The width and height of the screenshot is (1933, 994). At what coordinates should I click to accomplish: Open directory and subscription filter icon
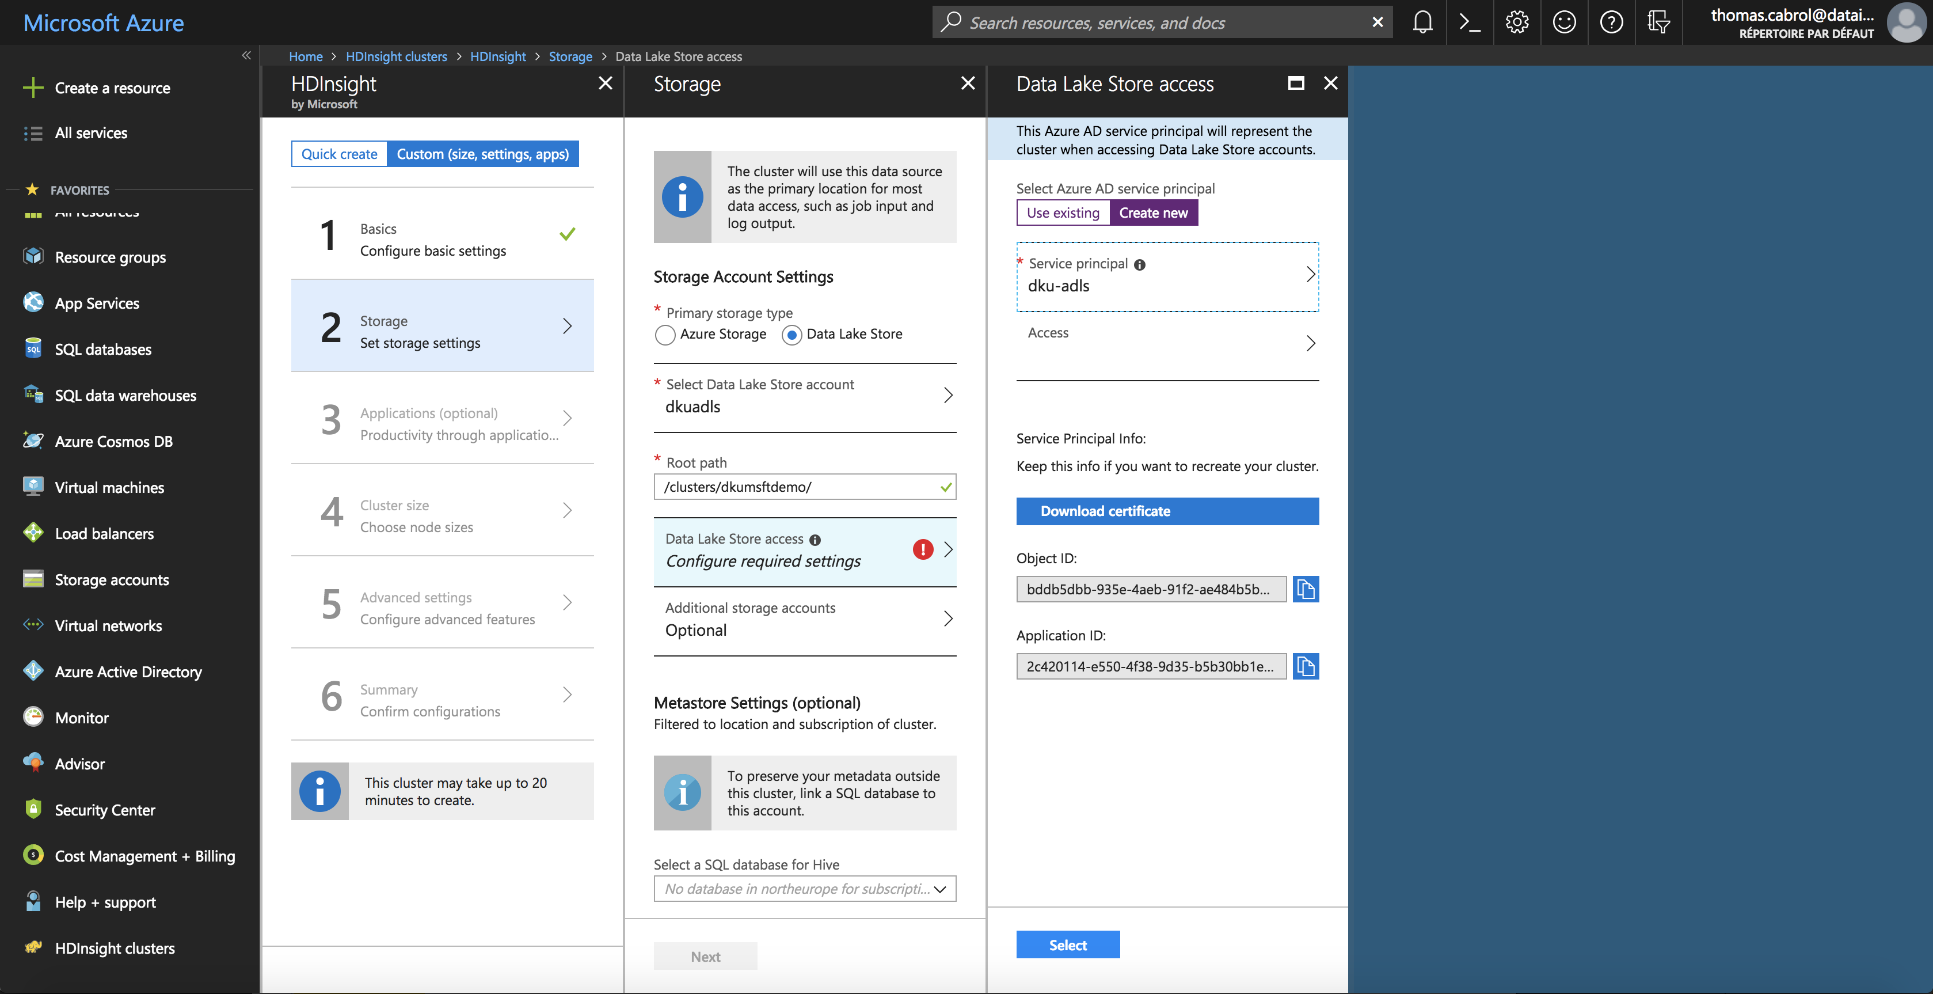coord(1658,22)
